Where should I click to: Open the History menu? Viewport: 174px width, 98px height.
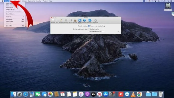tap(24, 1)
